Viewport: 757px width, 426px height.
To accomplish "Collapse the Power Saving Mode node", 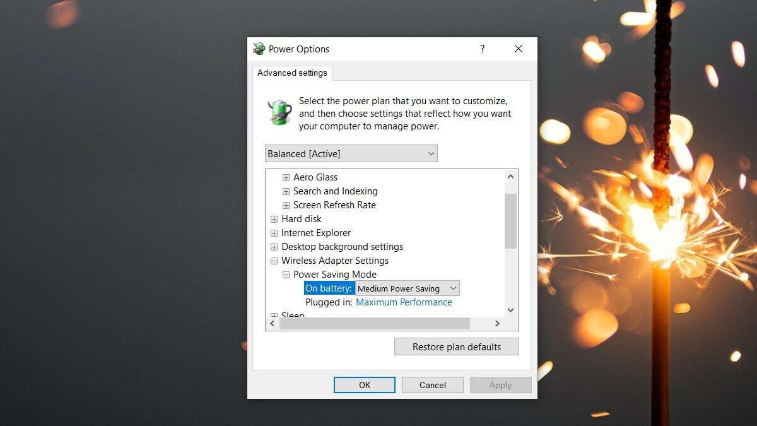I will [x=286, y=275].
